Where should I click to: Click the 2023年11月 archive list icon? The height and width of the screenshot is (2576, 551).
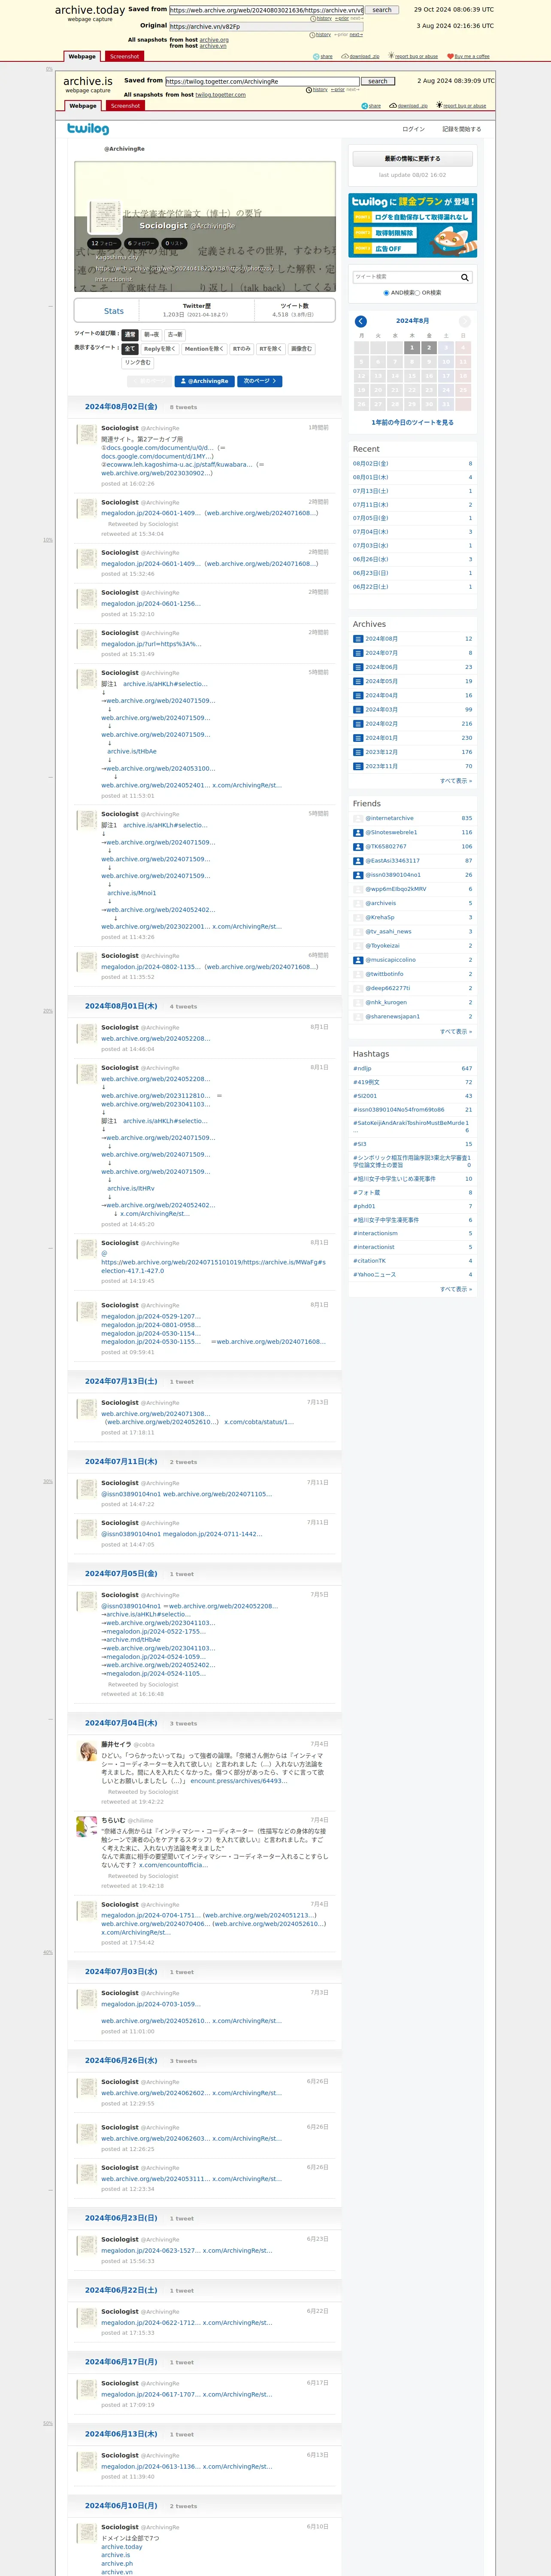pos(358,766)
